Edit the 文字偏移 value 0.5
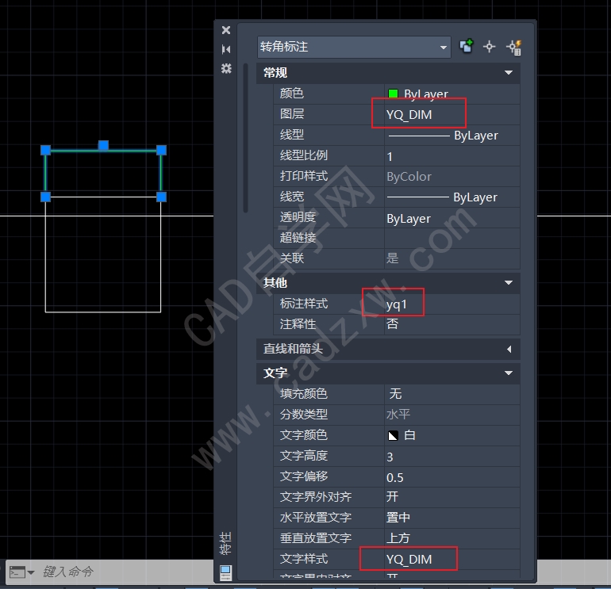 [x=452, y=477]
